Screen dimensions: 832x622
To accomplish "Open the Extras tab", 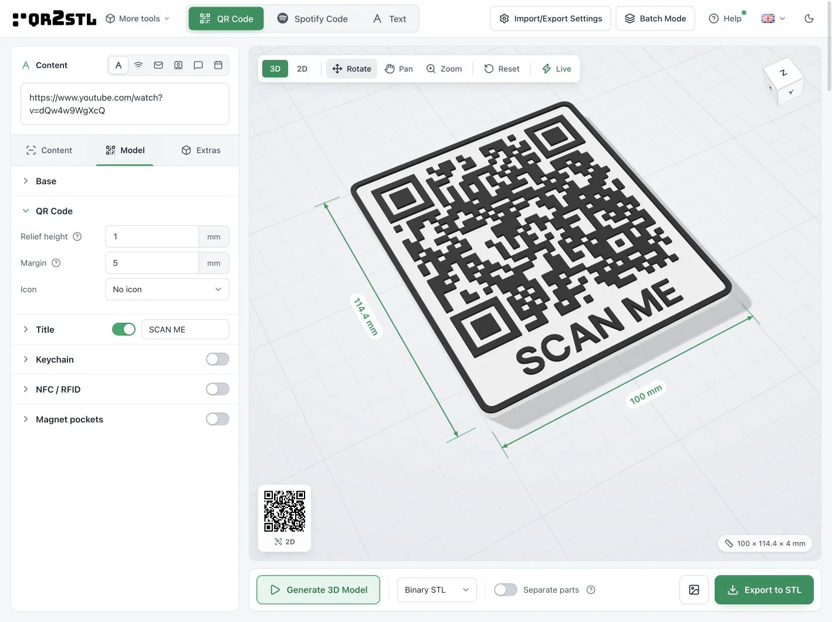I will coord(201,150).
